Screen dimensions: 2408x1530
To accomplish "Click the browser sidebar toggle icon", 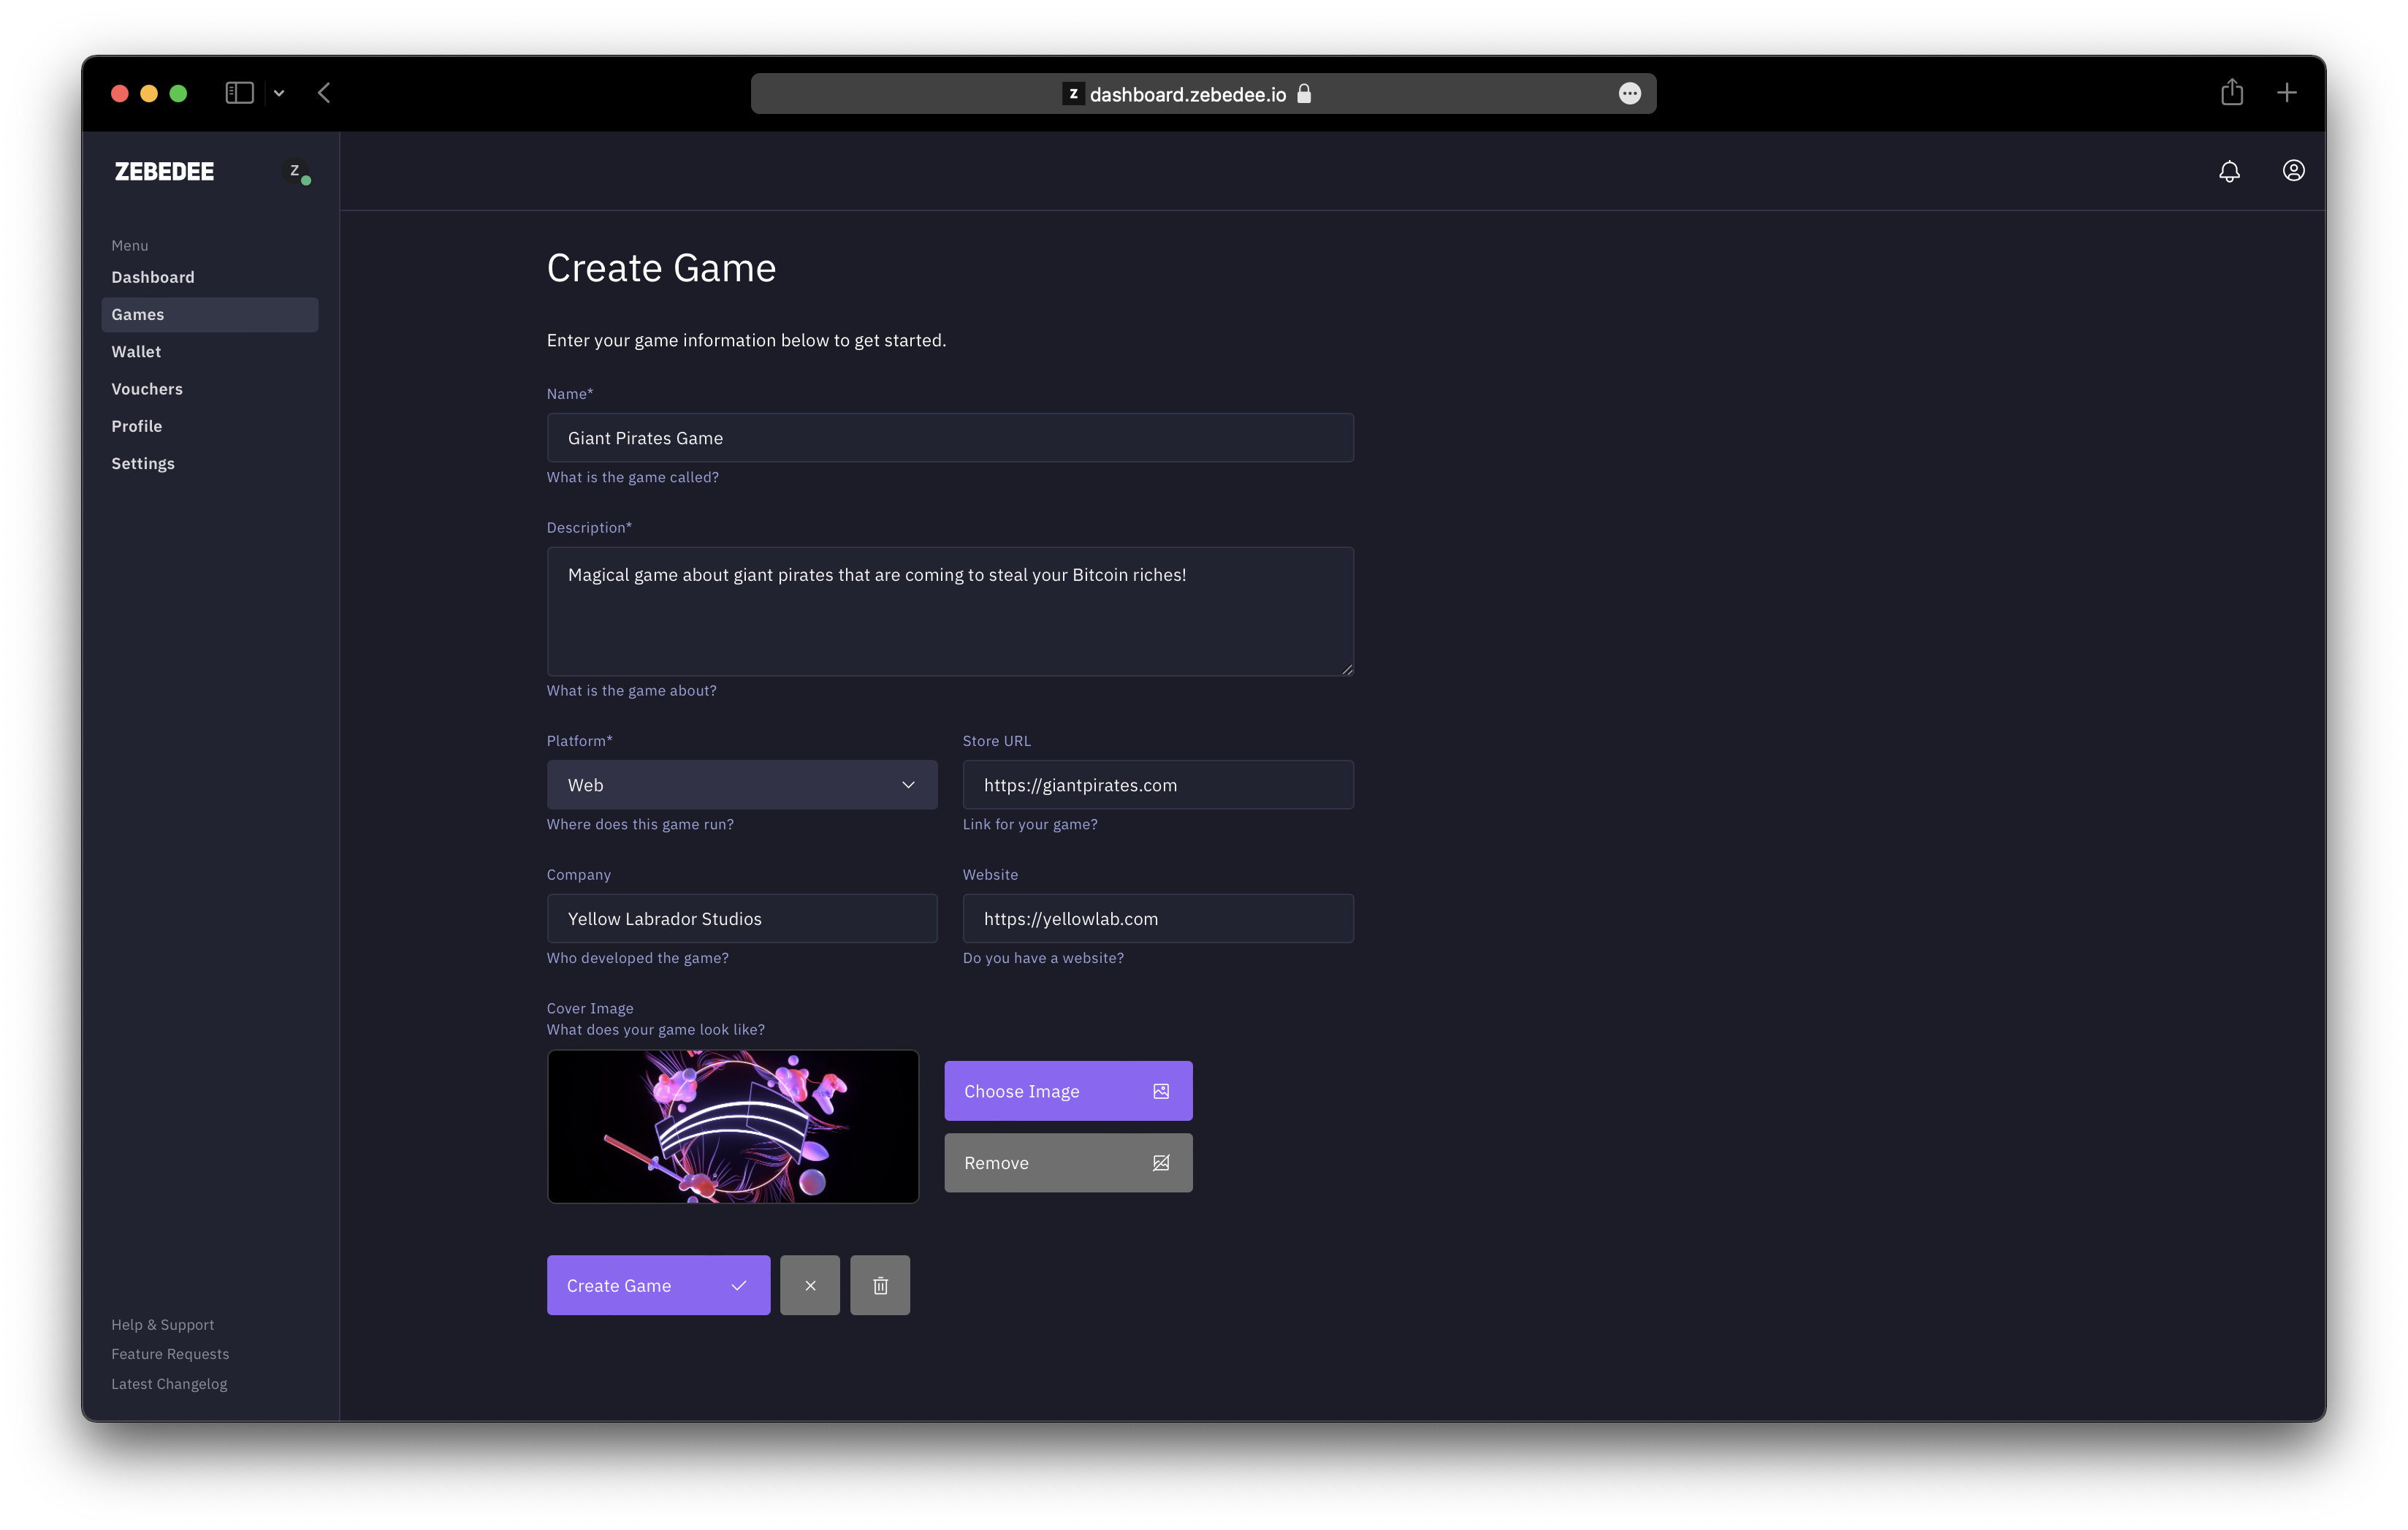I will tap(240, 93).
